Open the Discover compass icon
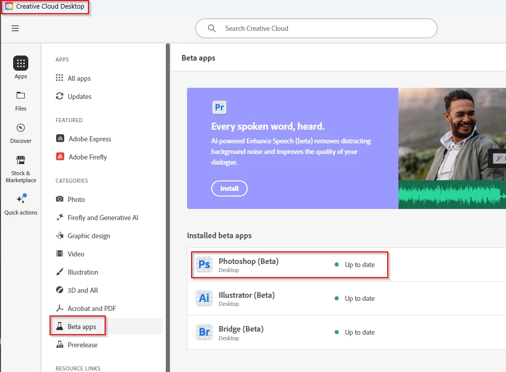The height and width of the screenshot is (372, 506). (x=21, y=128)
